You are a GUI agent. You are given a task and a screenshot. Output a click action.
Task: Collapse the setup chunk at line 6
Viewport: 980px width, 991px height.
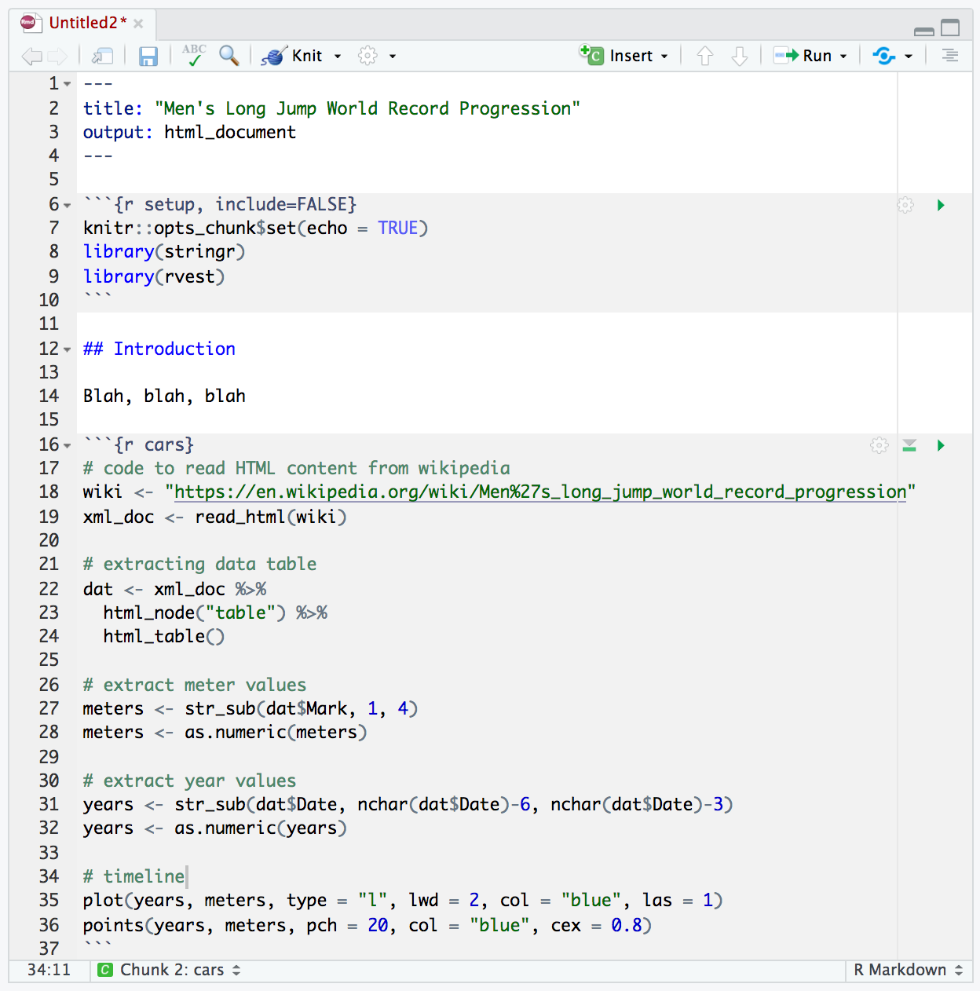(x=68, y=205)
